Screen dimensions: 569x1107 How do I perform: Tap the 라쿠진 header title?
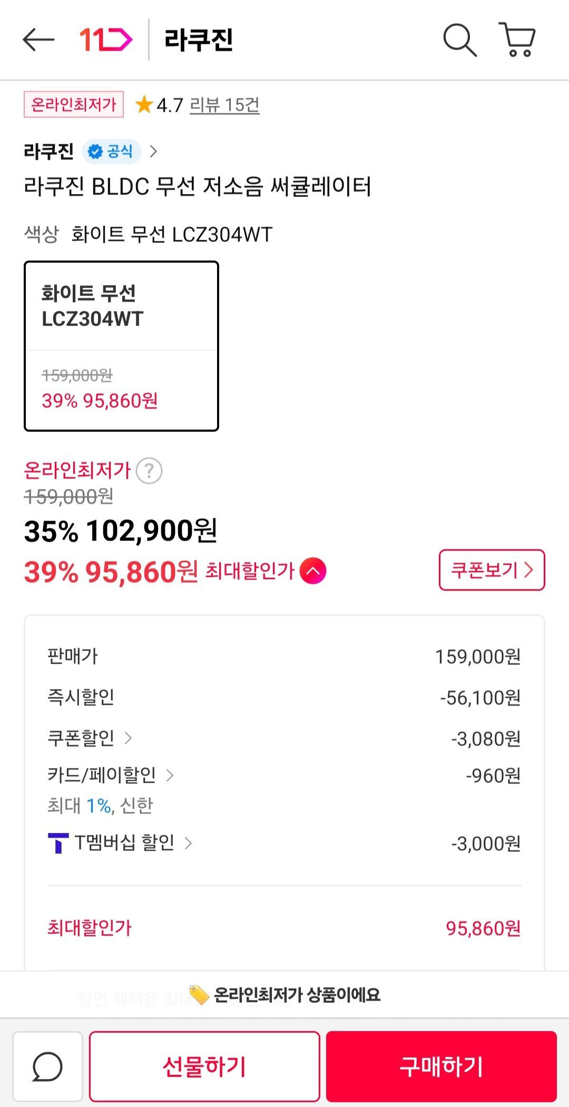[199, 40]
